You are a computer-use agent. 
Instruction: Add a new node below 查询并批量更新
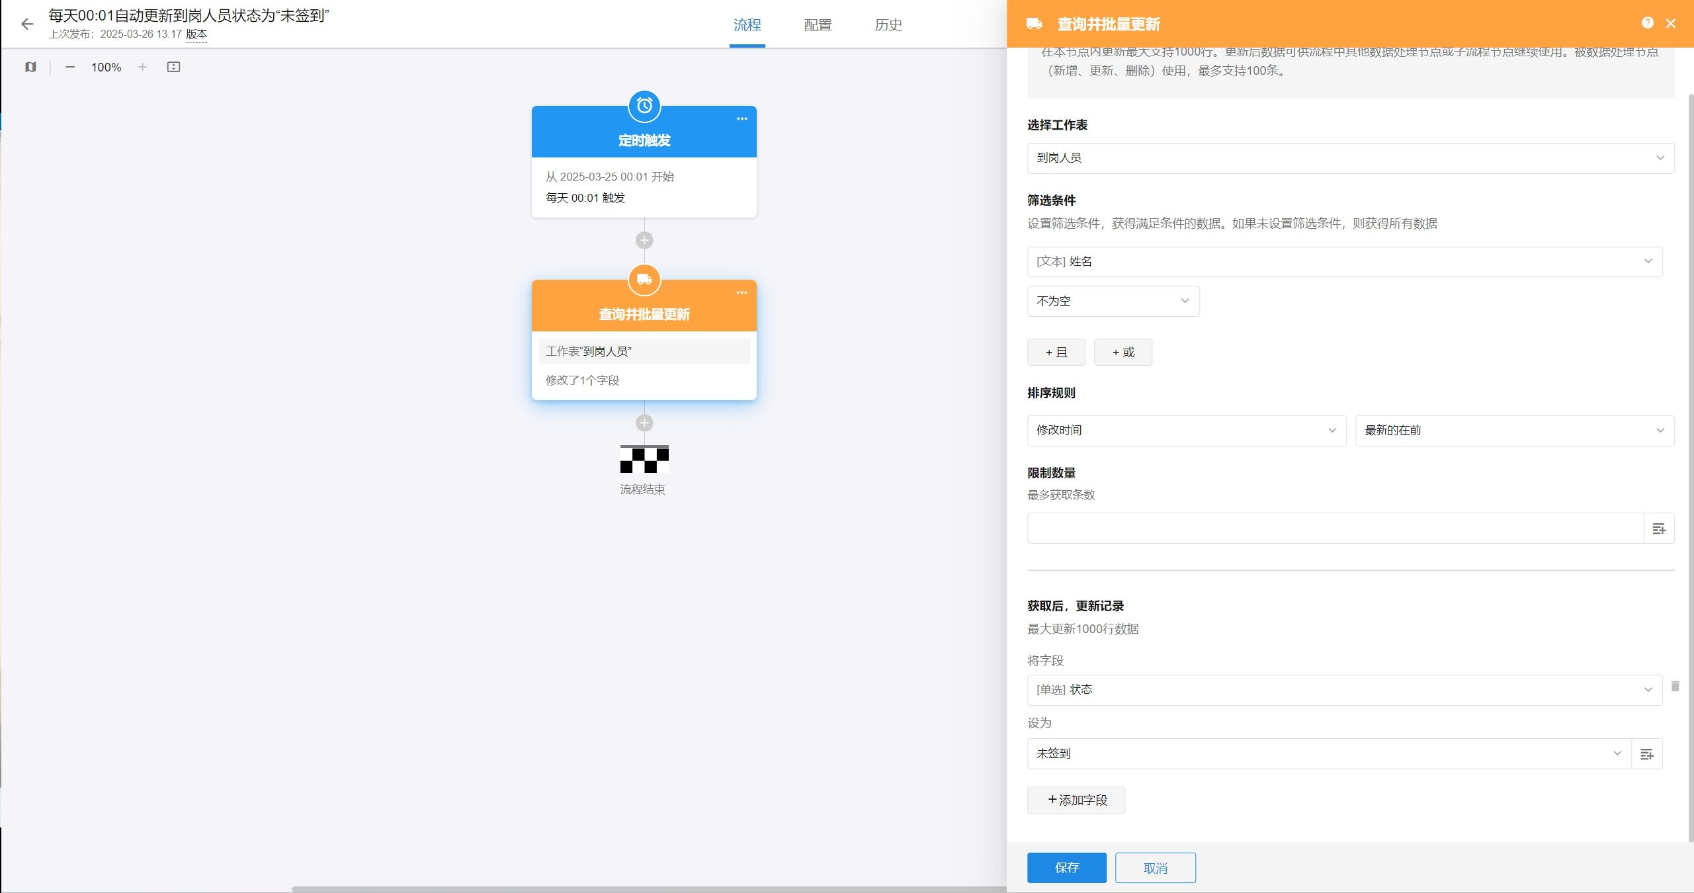(644, 423)
